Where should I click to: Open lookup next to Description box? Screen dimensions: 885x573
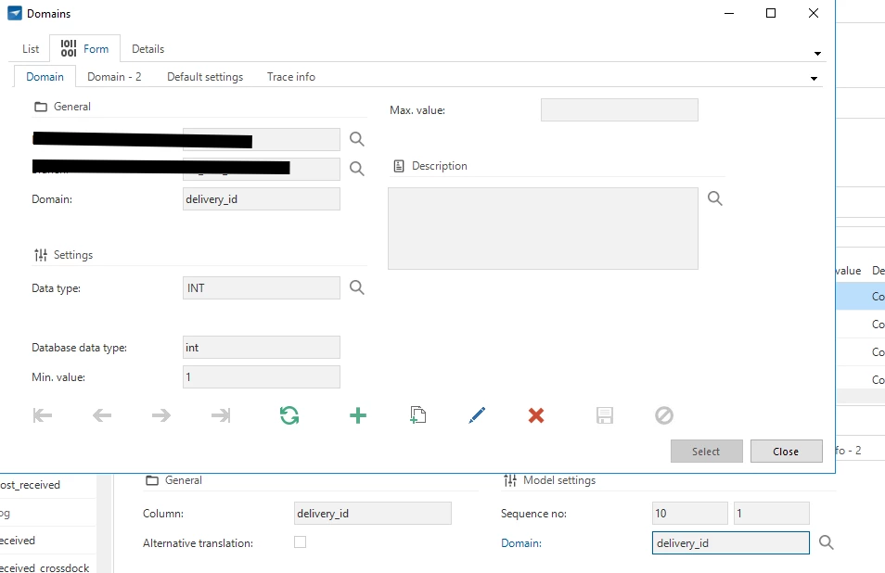[715, 198]
